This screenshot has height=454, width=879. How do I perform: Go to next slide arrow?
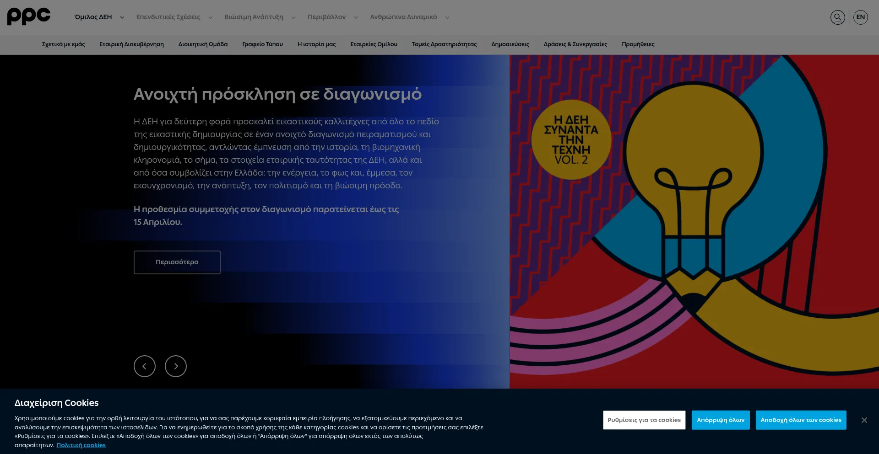coord(176,366)
